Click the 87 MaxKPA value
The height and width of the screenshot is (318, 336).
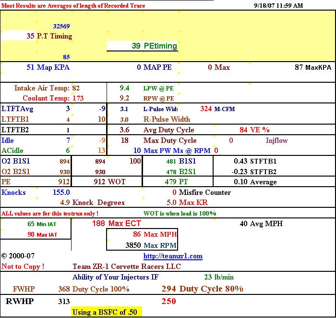pos(313,68)
